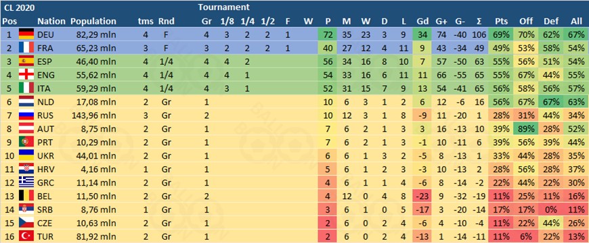Click the Turkish flag in last row

[26, 236]
